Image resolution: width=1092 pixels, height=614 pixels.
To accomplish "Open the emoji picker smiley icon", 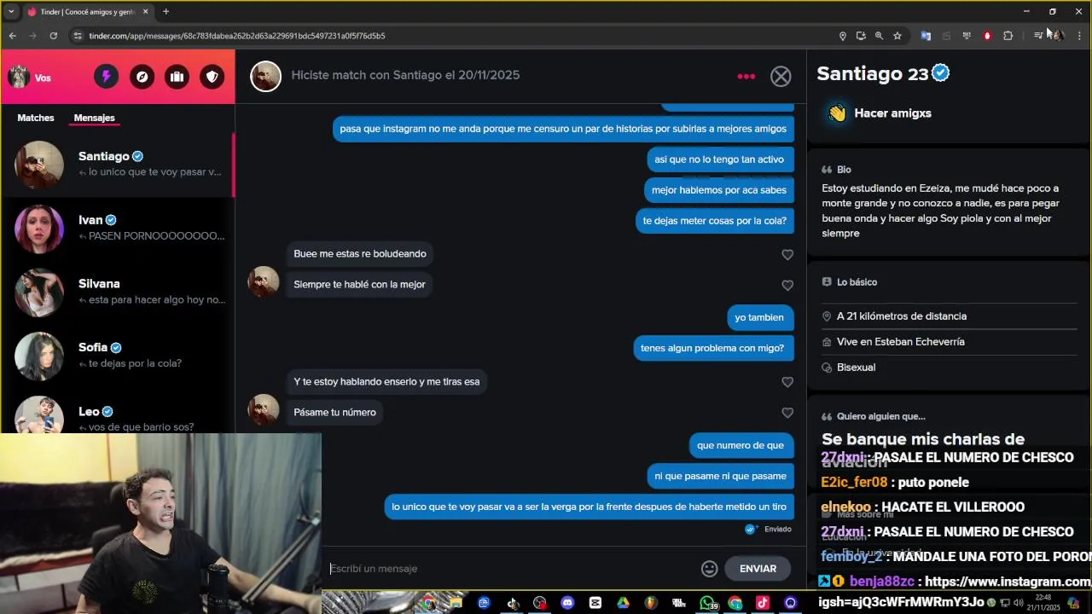I will point(709,569).
